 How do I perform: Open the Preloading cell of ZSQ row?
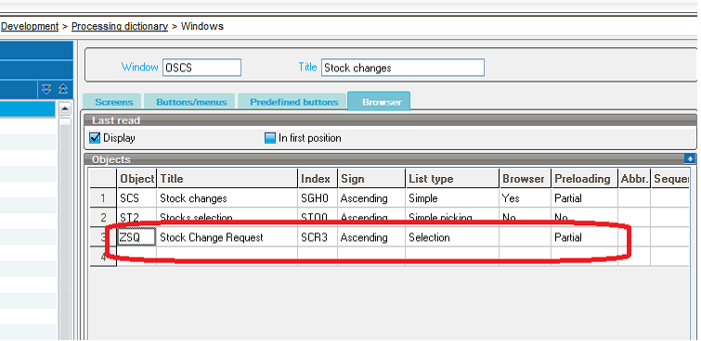pyautogui.click(x=584, y=237)
